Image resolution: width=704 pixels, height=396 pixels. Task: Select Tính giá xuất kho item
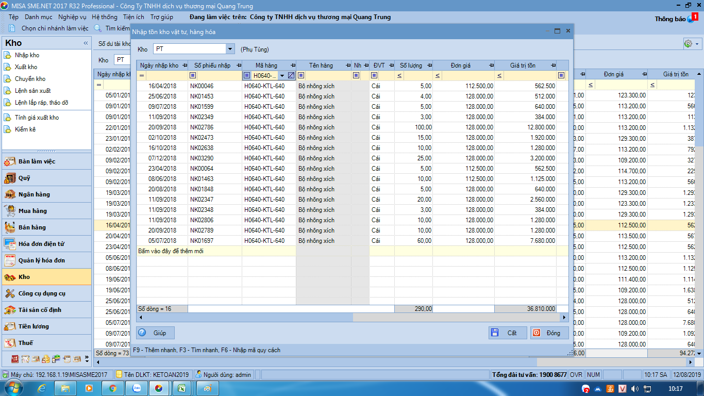(37, 118)
